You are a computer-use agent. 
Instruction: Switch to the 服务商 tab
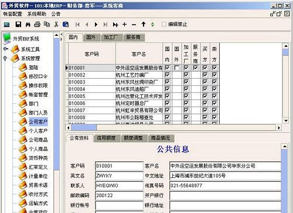coord(134,37)
